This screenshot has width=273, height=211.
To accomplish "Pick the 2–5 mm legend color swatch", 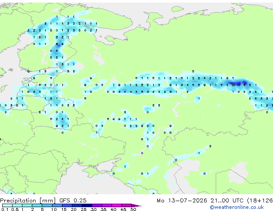I will [37, 205].
